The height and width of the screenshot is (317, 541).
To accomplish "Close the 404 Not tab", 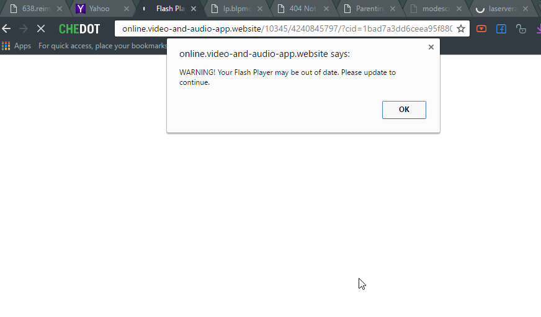I will coord(326,9).
